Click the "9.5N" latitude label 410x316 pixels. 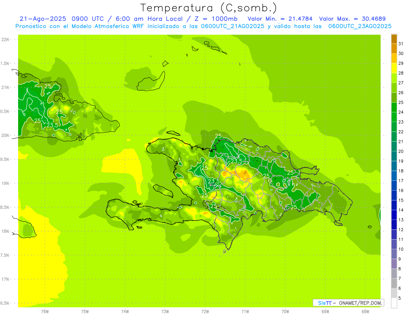[5, 160]
